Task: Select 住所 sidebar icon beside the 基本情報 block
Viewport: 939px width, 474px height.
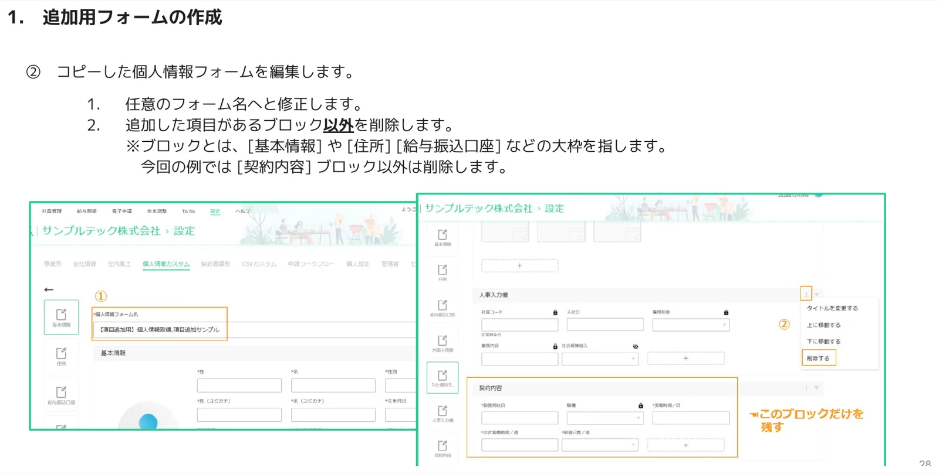Action: tap(61, 356)
